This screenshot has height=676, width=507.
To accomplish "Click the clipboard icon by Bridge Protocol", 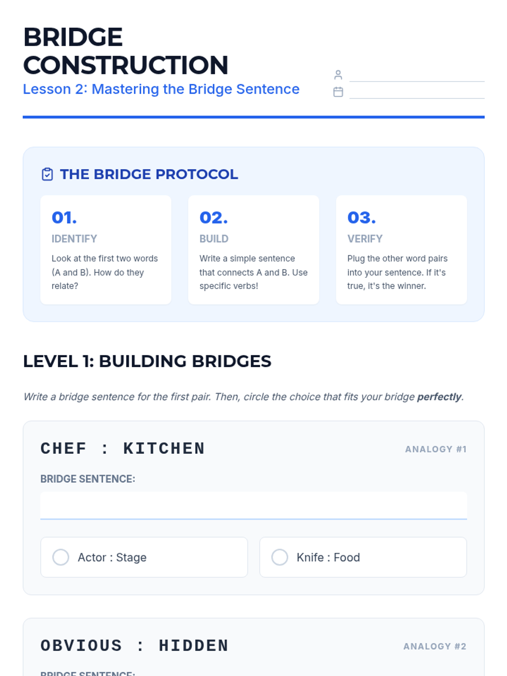I will [x=47, y=174].
